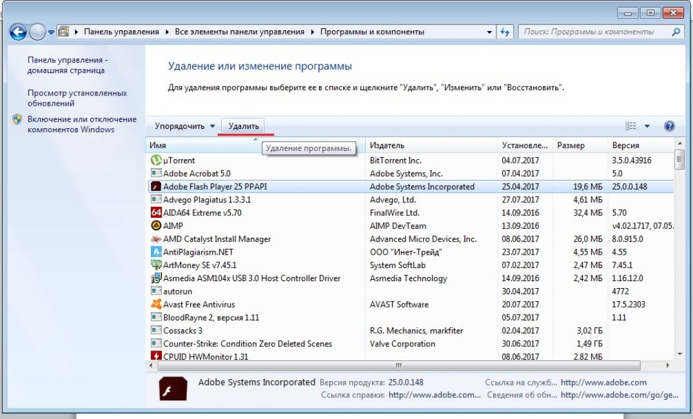The width and height of the screenshot is (693, 419).
Task: Click the BloodRayne 2 row icon
Action: tap(156, 317)
